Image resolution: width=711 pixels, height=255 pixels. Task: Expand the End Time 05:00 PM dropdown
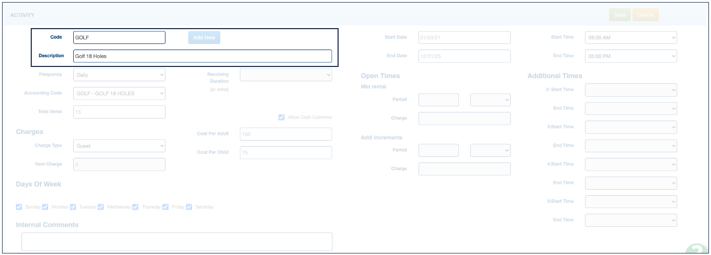point(631,56)
